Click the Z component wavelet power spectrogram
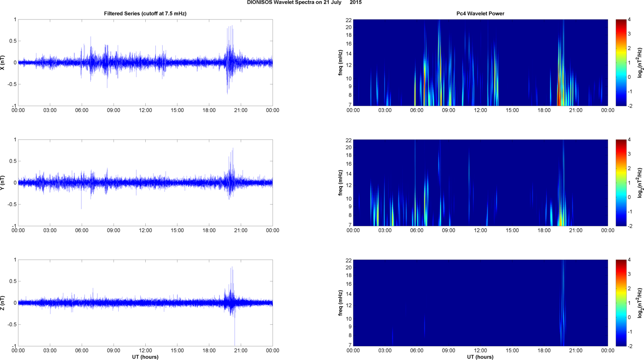Screen dimensions: 644x360 tap(480, 303)
